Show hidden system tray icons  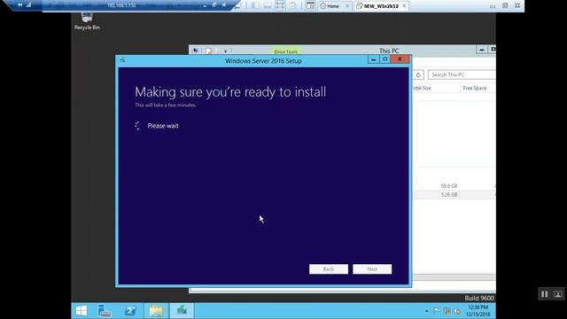[427, 311]
